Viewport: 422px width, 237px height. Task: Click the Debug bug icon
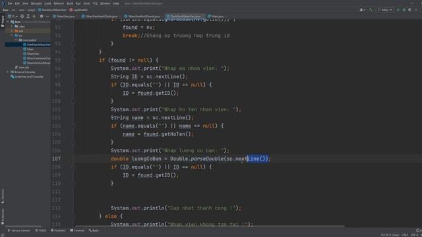pos(404,10)
